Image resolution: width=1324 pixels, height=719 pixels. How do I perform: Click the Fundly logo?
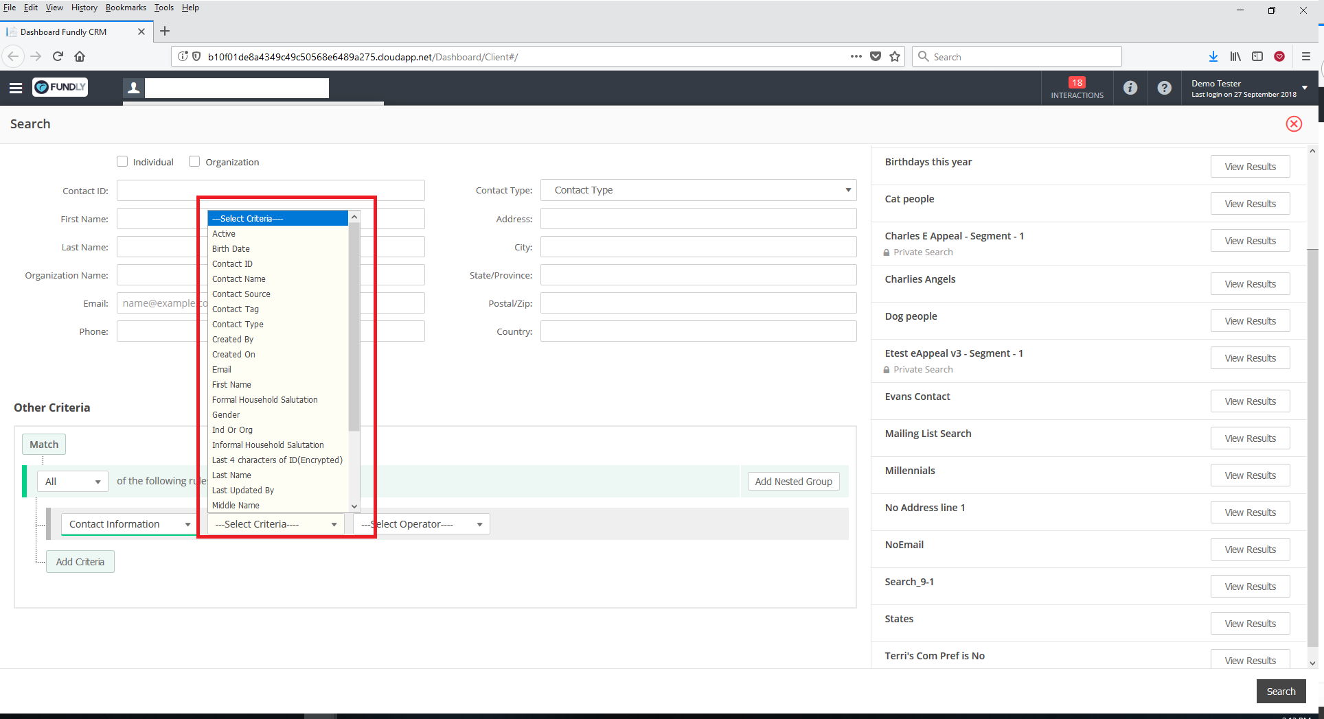tap(60, 87)
